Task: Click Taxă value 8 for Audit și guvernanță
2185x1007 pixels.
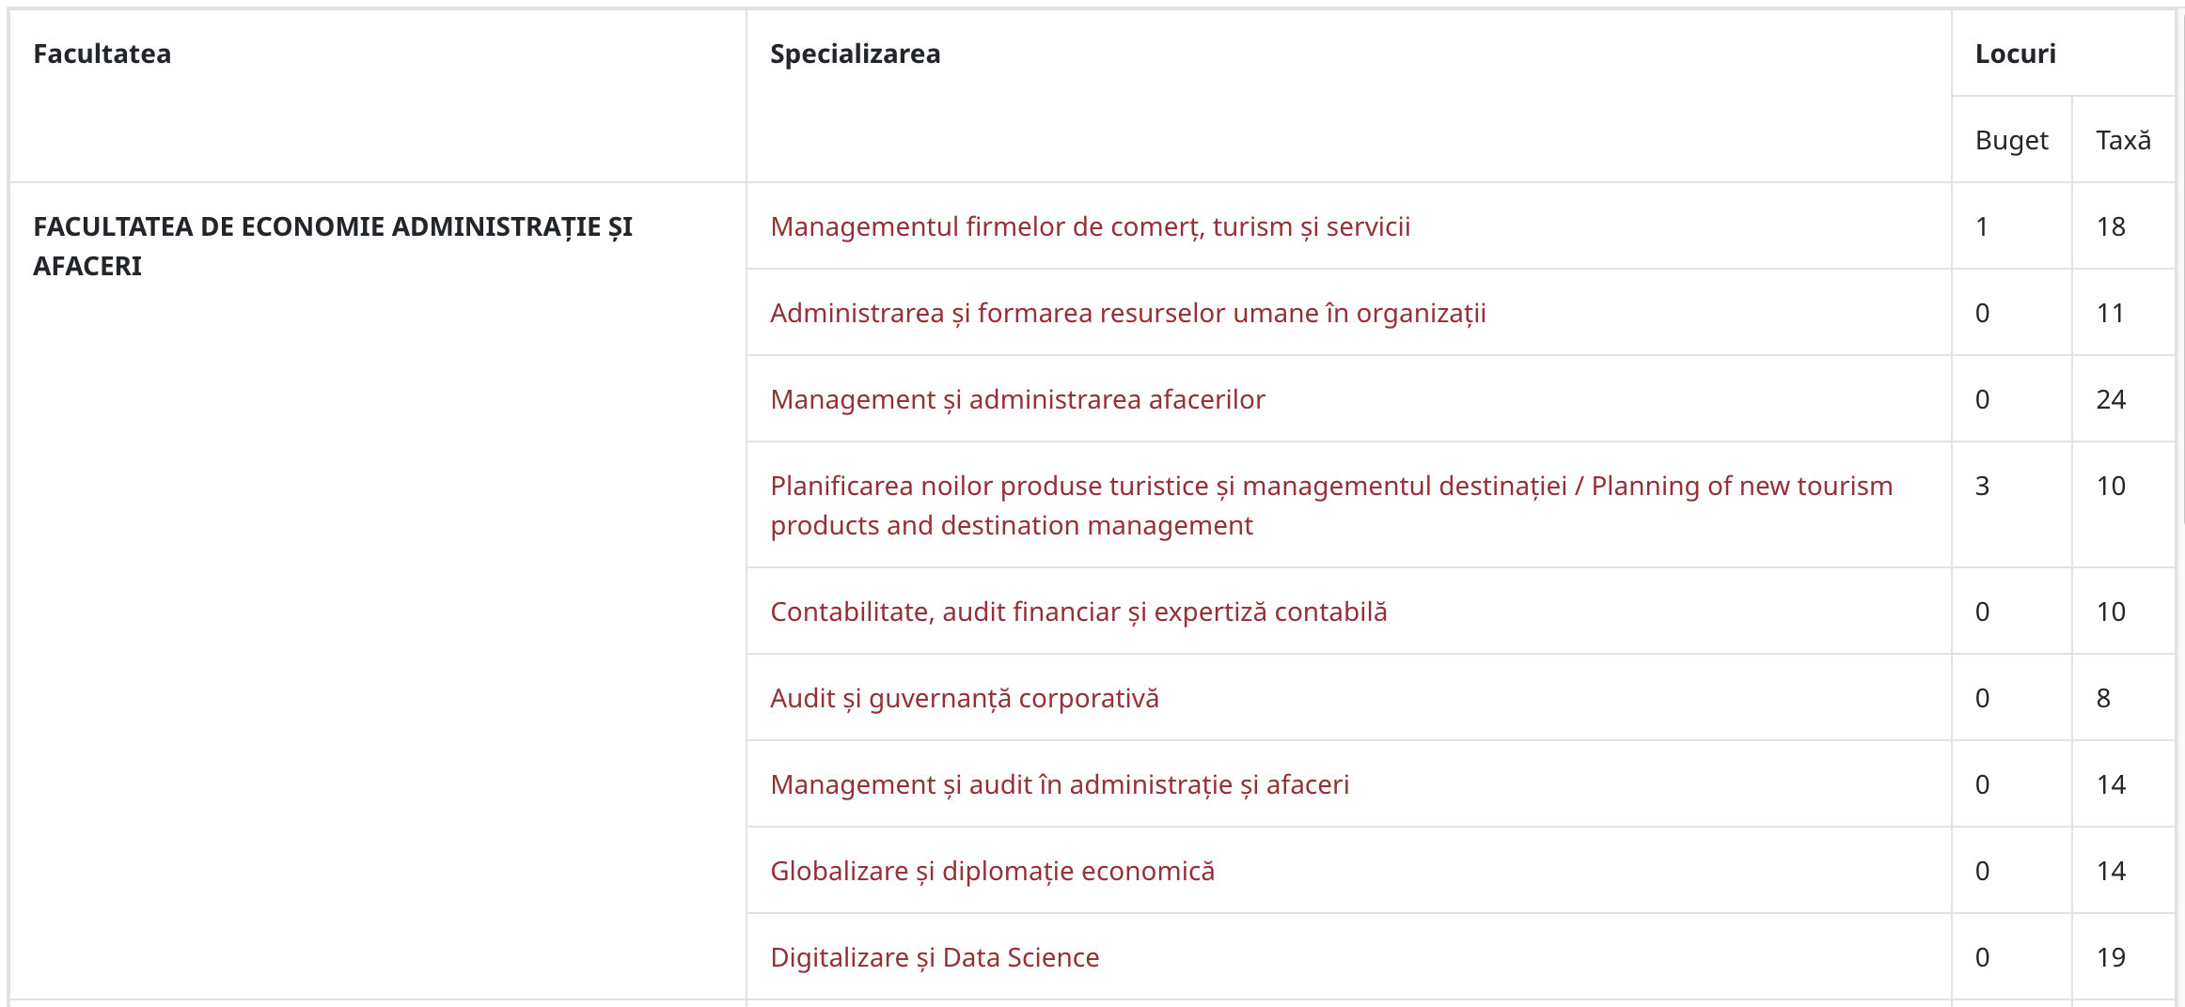Action: pyautogui.click(x=2103, y=698)
